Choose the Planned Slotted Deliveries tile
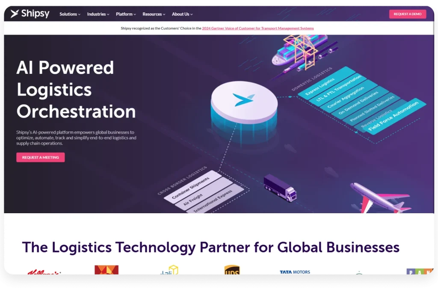This screenshot has height=291, width=438. click(372, 109)
